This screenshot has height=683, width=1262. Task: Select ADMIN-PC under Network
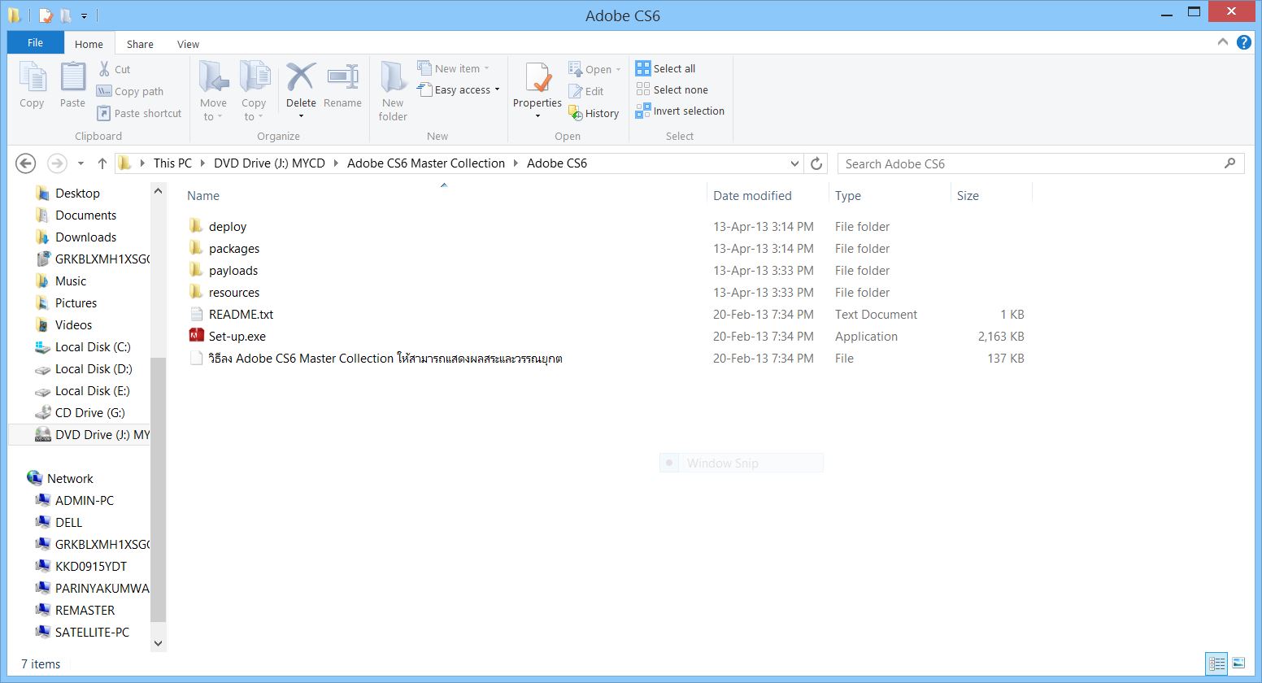84,500
